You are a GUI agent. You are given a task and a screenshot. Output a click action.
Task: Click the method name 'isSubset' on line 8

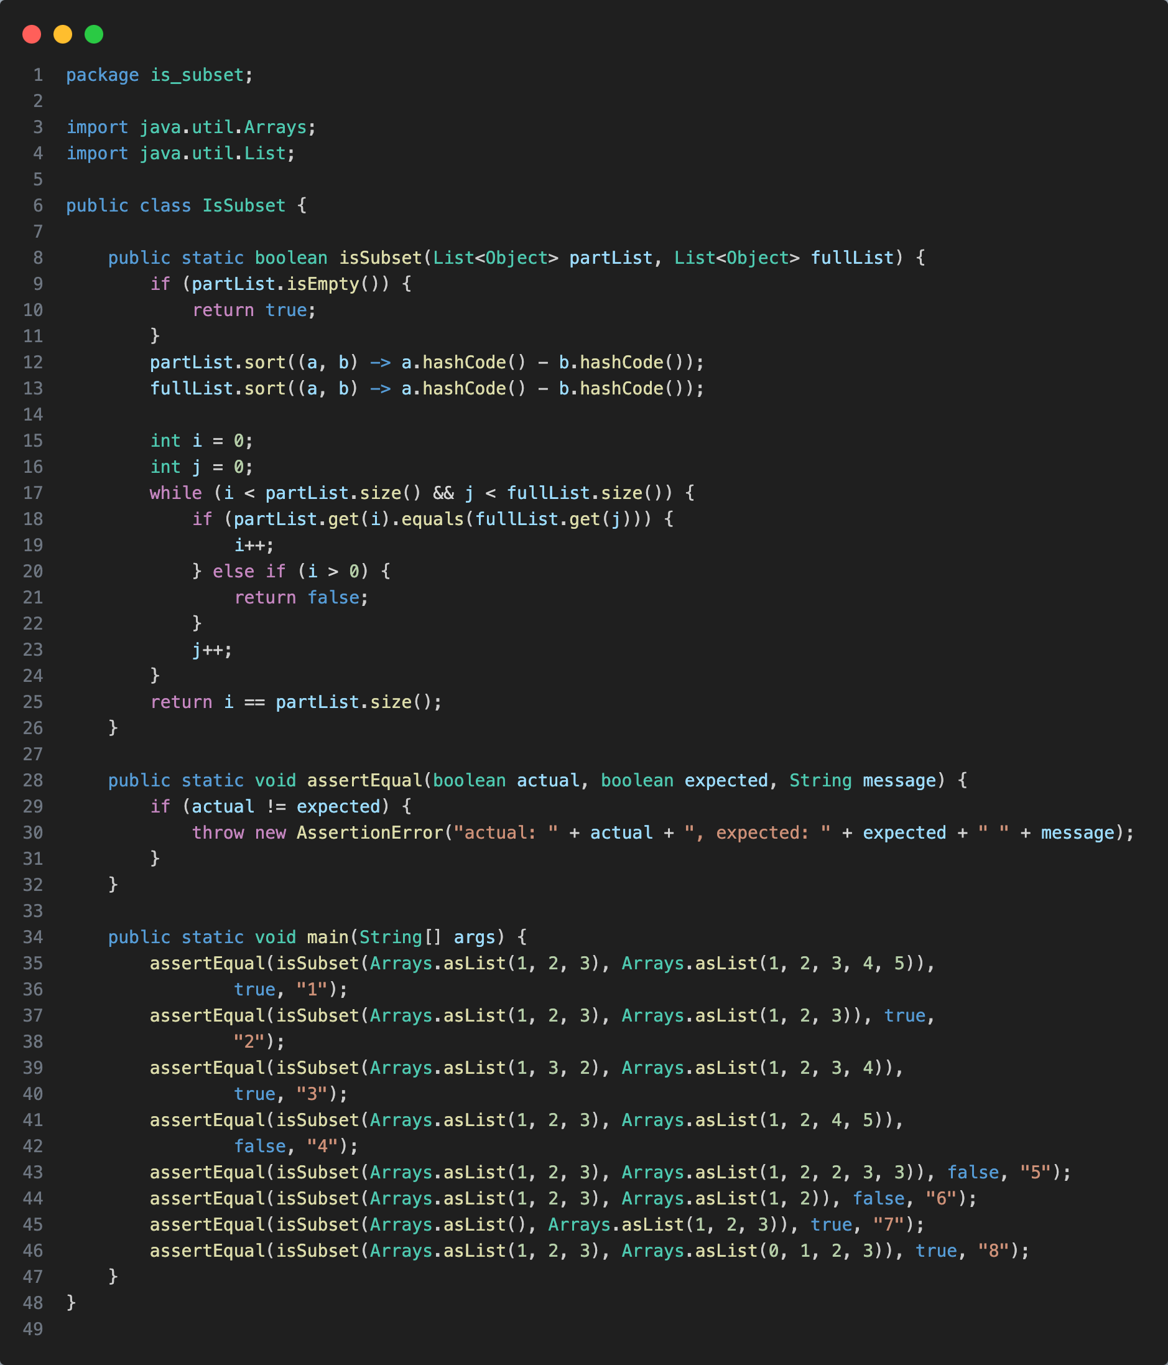click(x=380, y=258)
